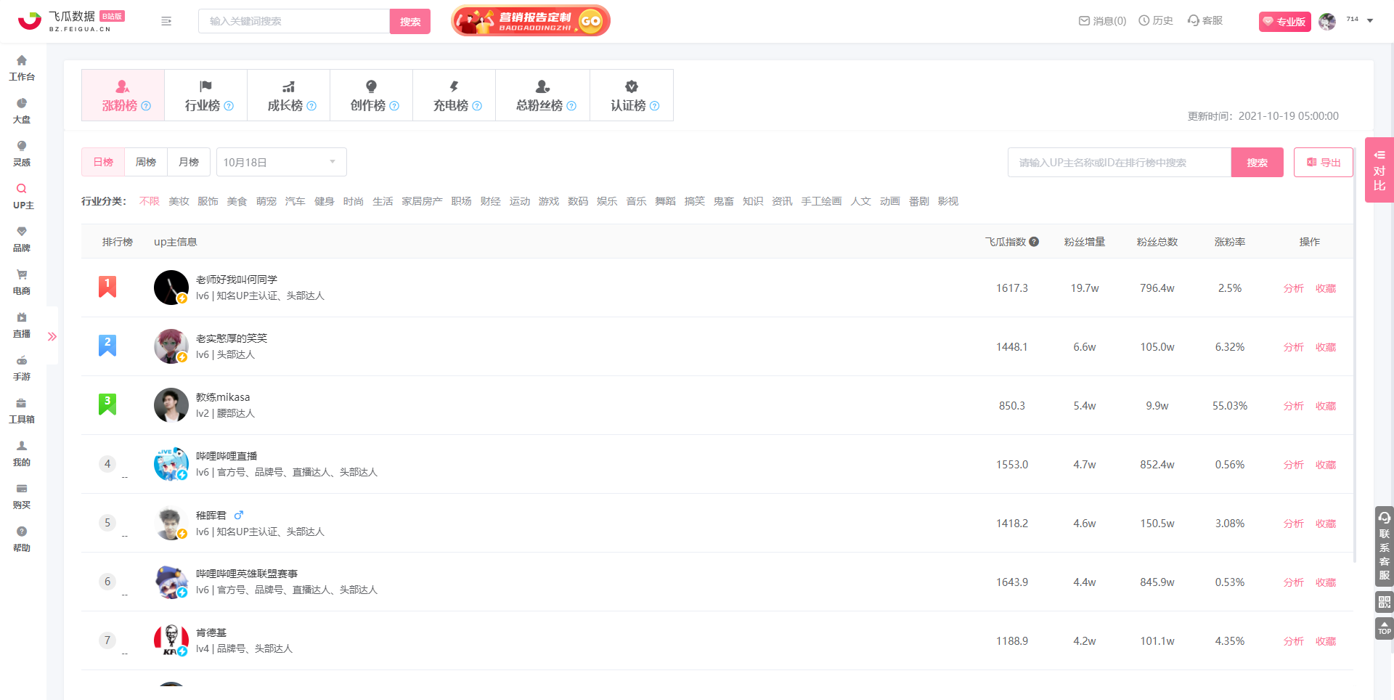Expand the sidebar with double chevron
Image resolution: width=1394 pixels, height=700 pixels.
click(52, 336)
